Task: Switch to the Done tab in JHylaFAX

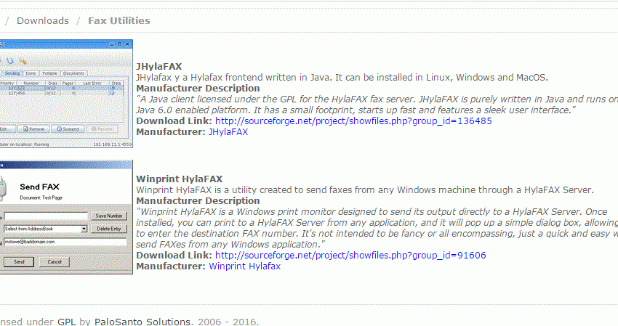Action: [31, 73]
